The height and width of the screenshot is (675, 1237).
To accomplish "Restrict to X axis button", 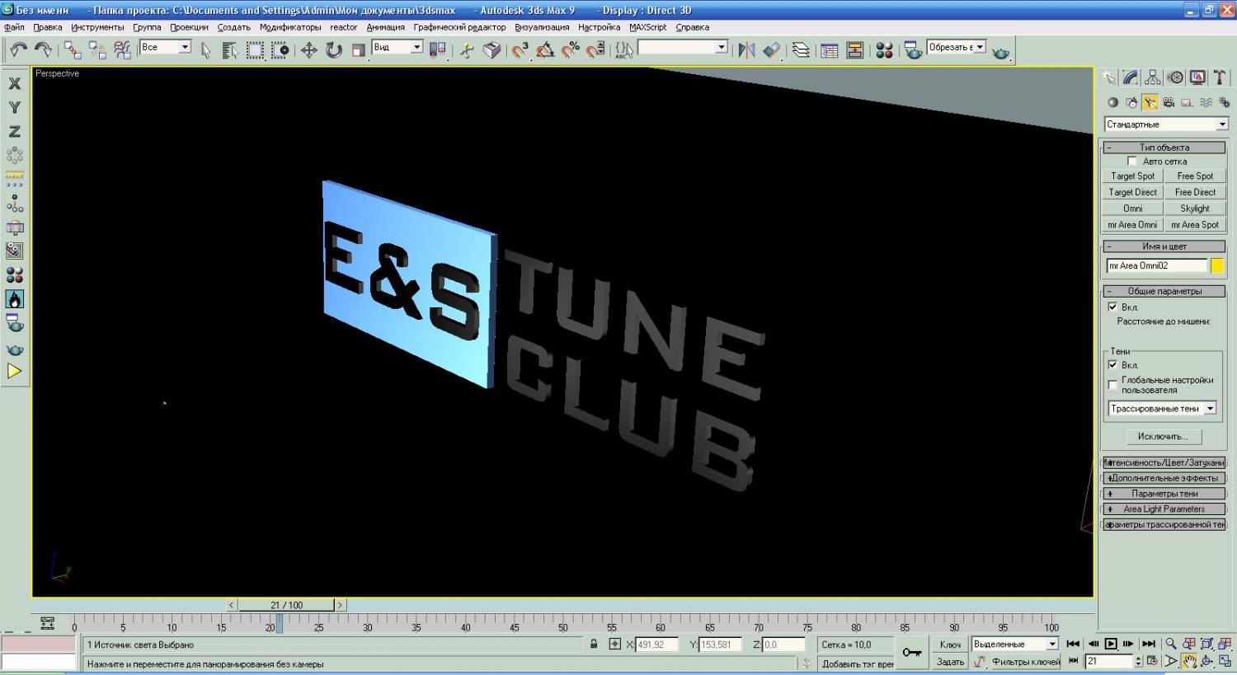I will point(14,83).
